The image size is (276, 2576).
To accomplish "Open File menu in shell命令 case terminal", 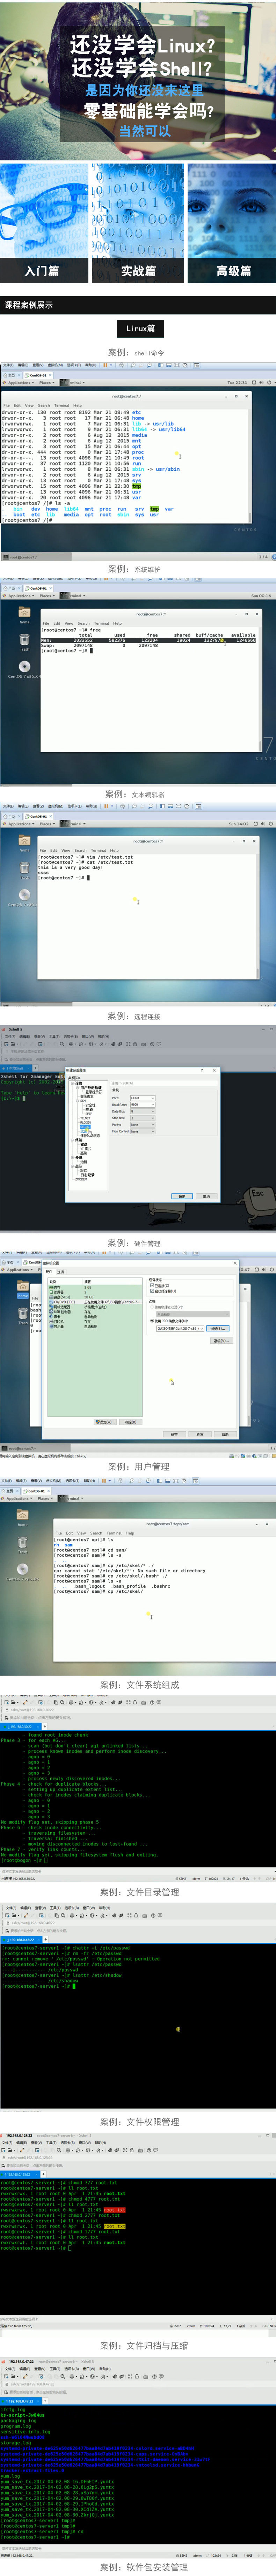I will pyautogui.click(x=6, y=406).
